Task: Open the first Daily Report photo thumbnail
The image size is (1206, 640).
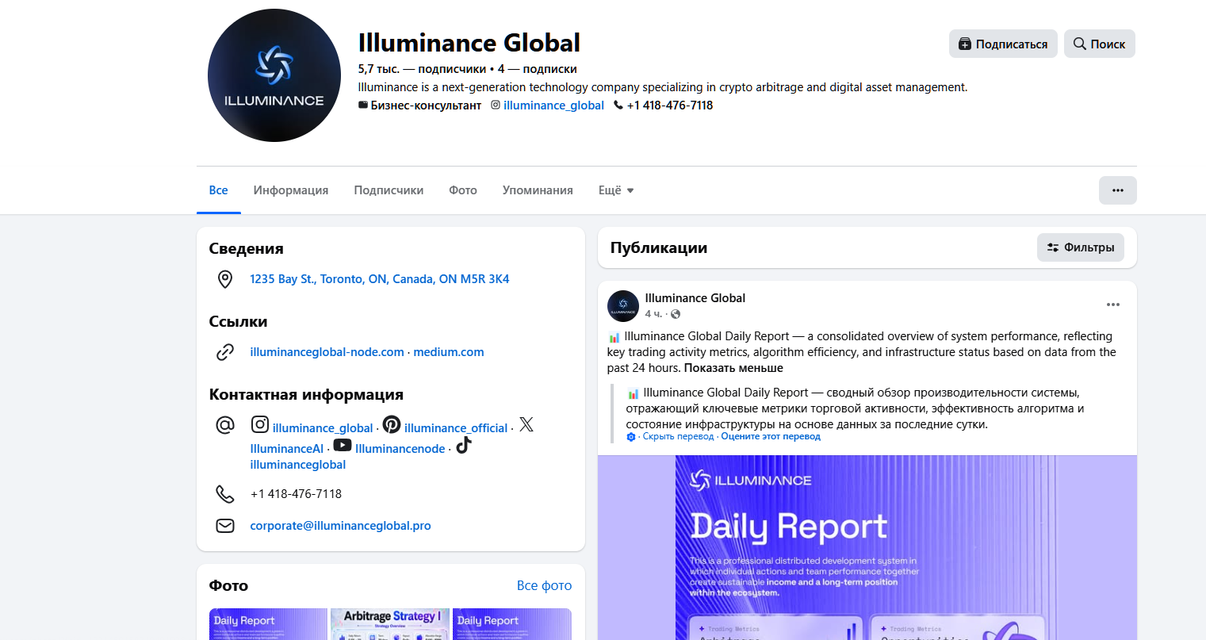Action: 268,624
